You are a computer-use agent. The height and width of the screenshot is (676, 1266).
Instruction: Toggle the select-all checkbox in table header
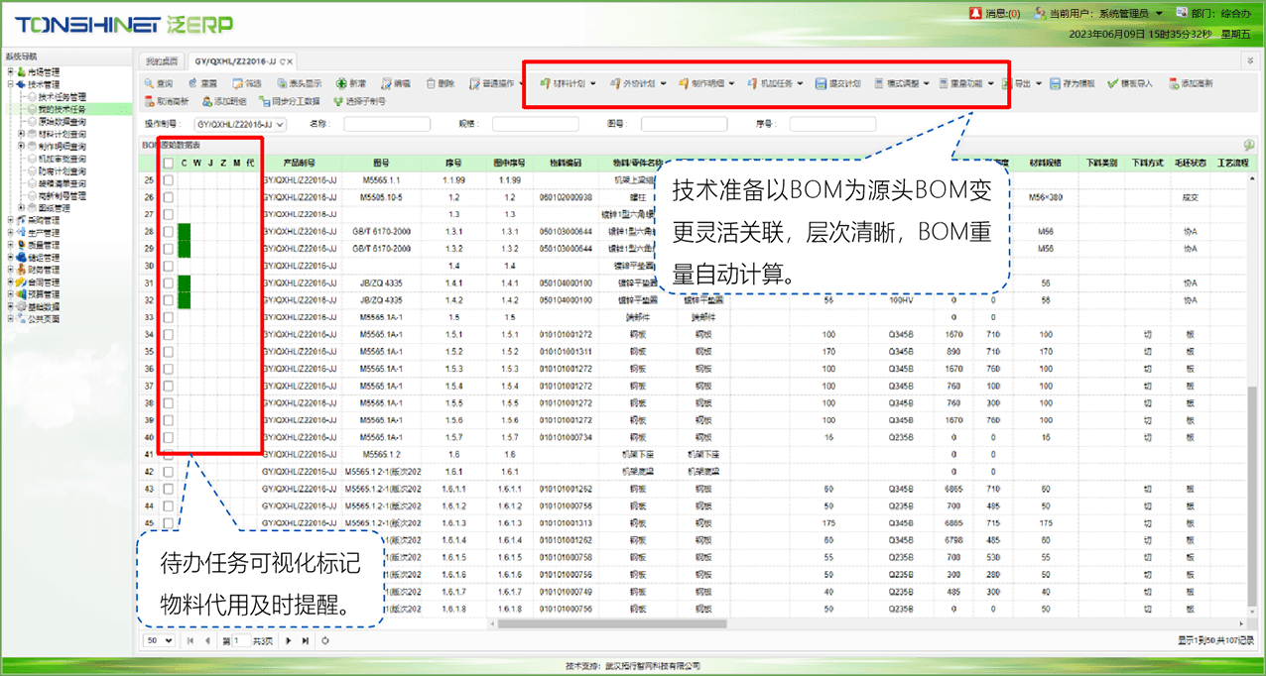click(x=169, y=163)
